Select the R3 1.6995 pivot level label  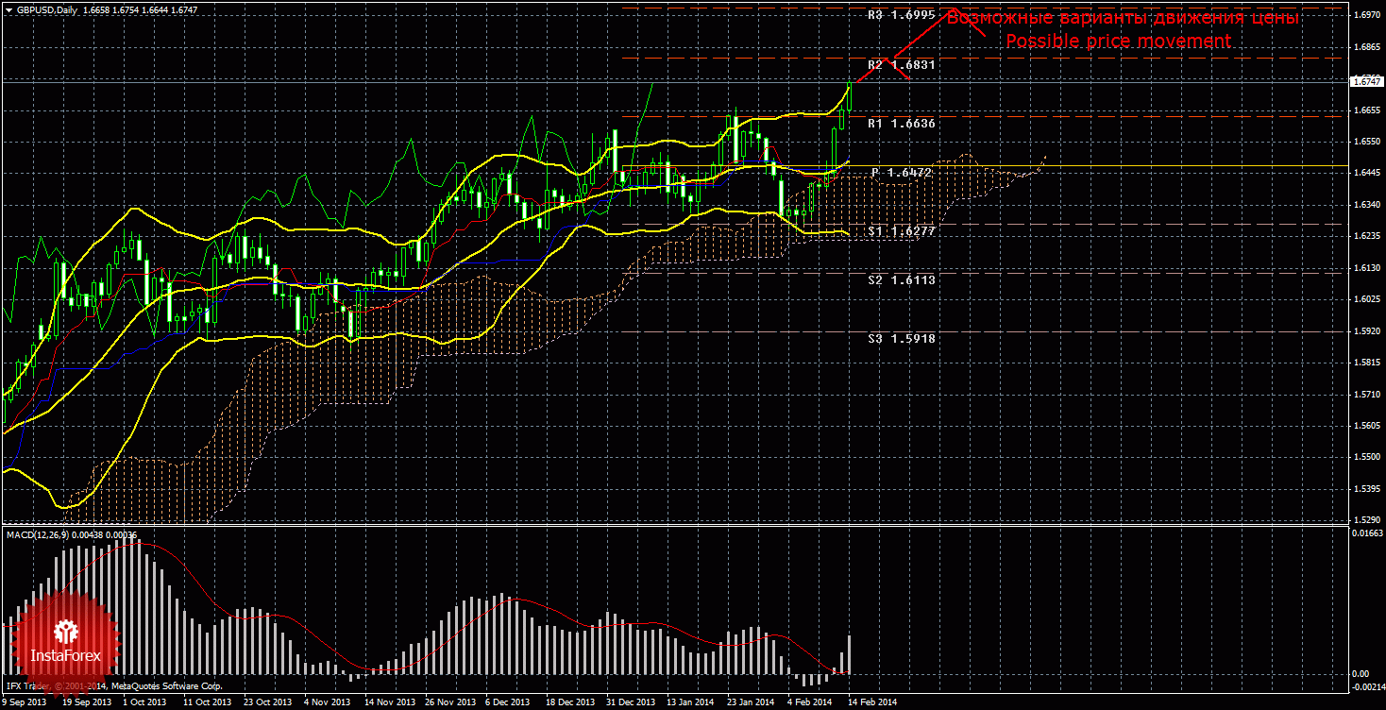(901, 15)
